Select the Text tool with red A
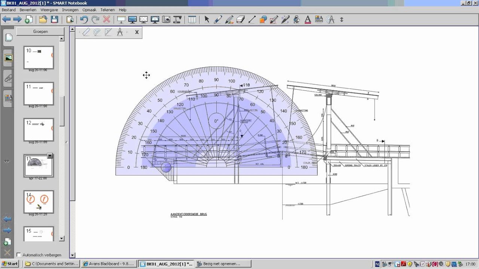Image resolution: width=479 pixels, height=269 pixels. [308, 19]
